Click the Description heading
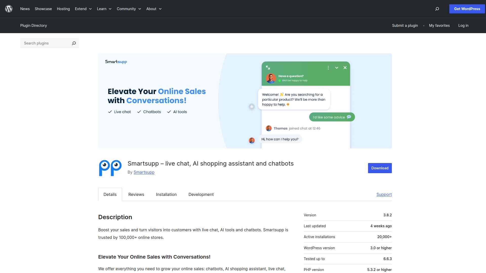This screenshot has width=486, height=273. [115, 217]
